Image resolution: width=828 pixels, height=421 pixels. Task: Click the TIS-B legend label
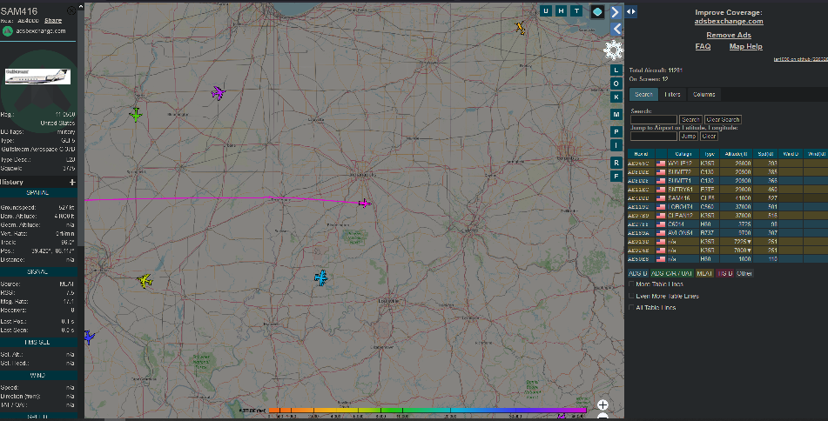tap(725, 273)
